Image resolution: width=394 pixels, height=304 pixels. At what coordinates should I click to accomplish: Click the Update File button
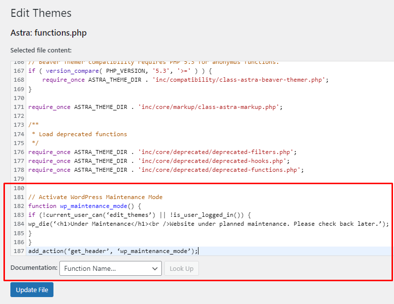coord(32,290)
